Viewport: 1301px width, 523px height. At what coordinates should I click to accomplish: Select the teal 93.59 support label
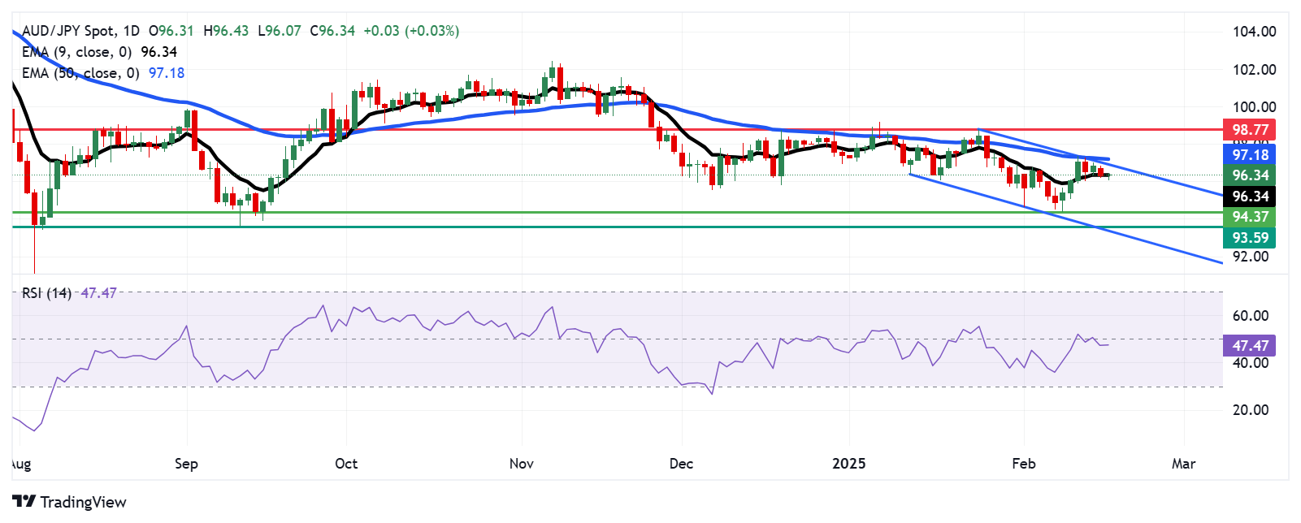[x=1249, y=238]
